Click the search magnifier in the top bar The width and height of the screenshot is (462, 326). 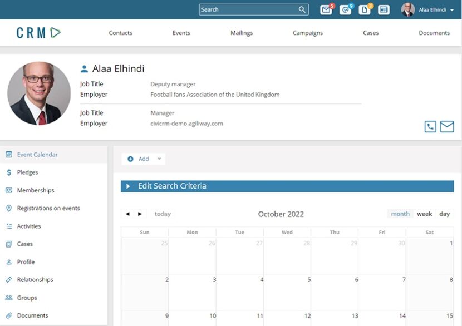(x=301, y=9)
